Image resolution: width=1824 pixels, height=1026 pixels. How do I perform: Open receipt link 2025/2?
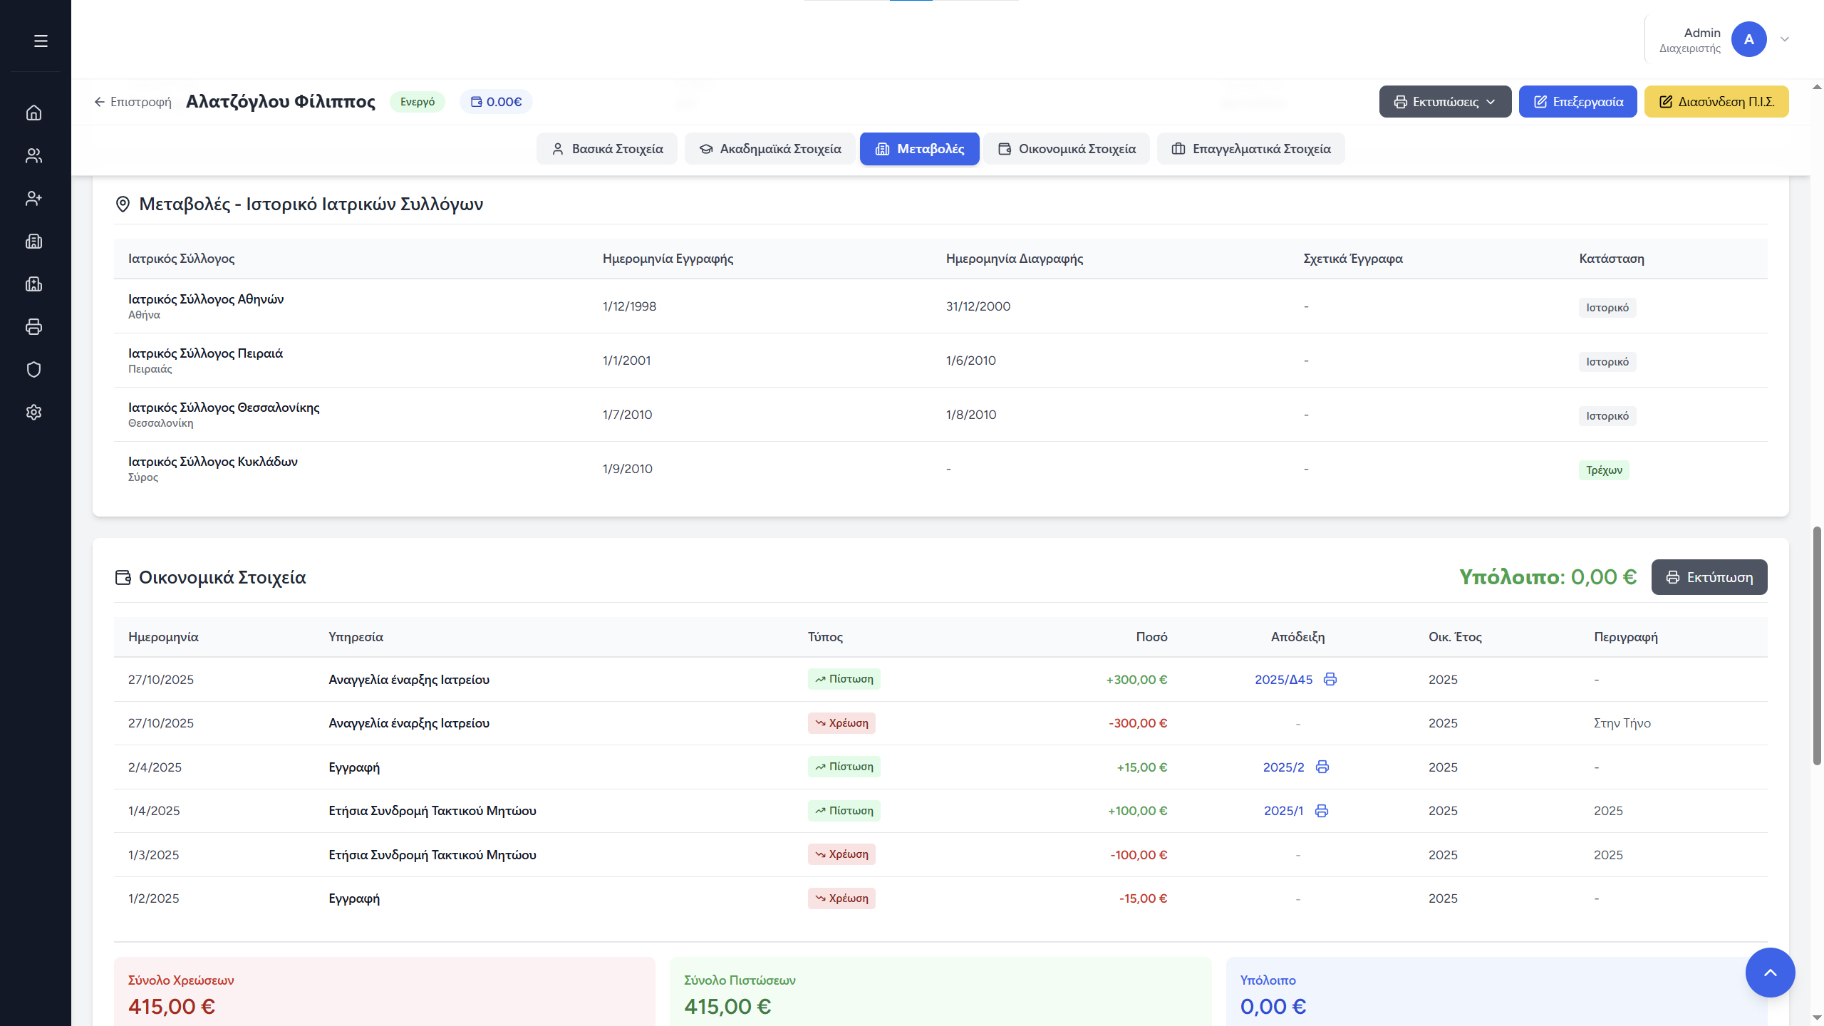1283,767
